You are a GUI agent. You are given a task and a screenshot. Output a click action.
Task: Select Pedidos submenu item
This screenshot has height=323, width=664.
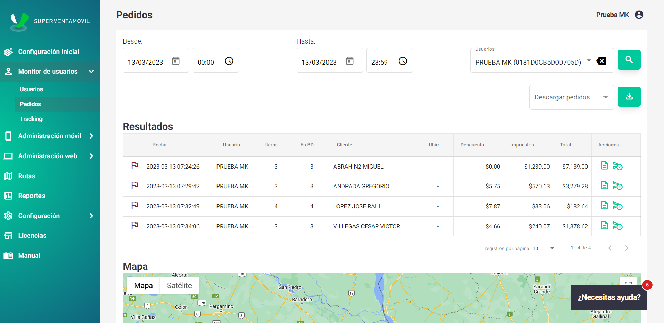tap(57, 104)
